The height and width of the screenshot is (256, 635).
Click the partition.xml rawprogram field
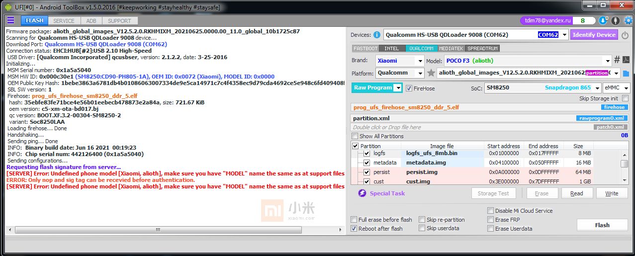[489, 118]
